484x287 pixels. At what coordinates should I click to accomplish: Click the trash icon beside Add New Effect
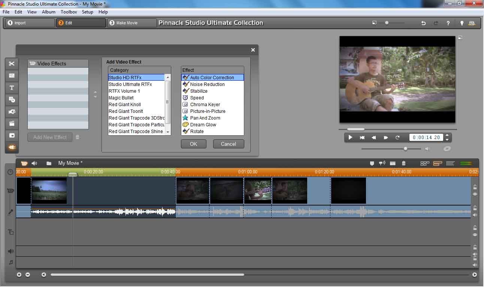tap(78, 137)
